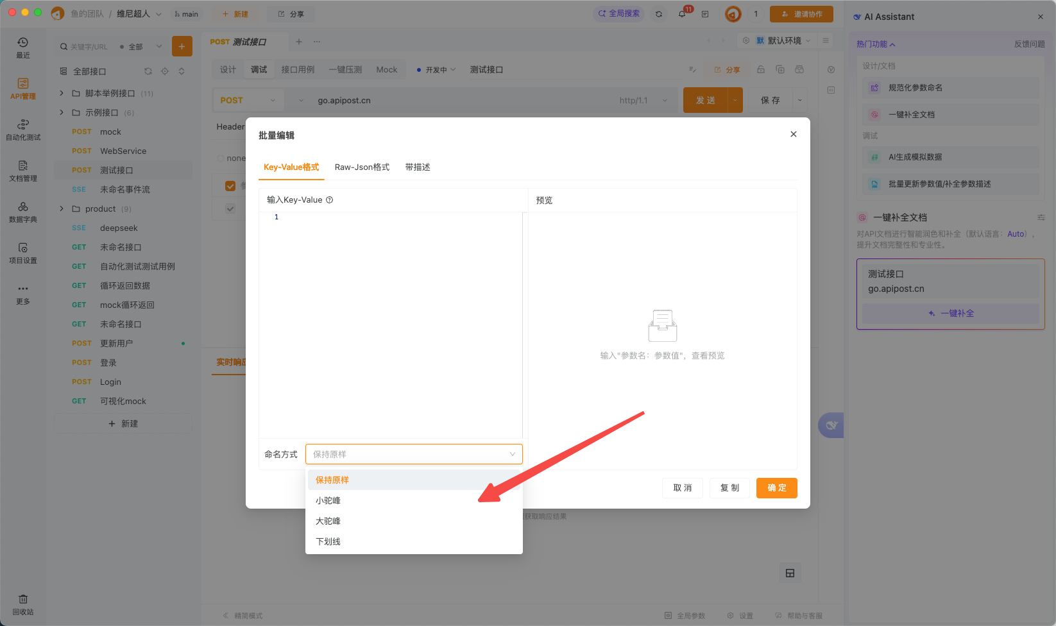Open the Recycle Bin in sidebar
1056x626 pixels.
coord(23,604)
